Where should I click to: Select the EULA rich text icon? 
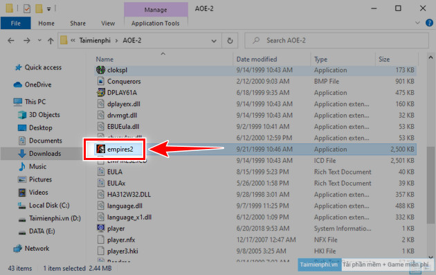(x=100, y=172)
